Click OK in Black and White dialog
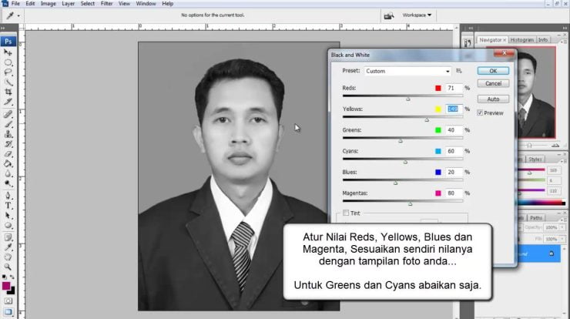 pyautogui.click(x=493, y=71)
